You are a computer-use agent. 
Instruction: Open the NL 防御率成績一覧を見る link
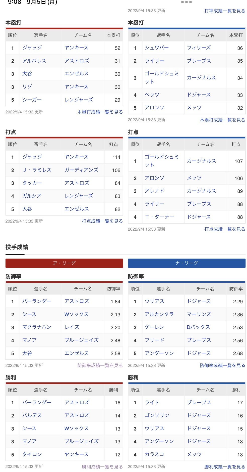[222, 365]
